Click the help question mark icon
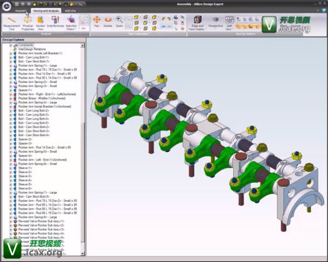328x262 pixels. (325, 10)
